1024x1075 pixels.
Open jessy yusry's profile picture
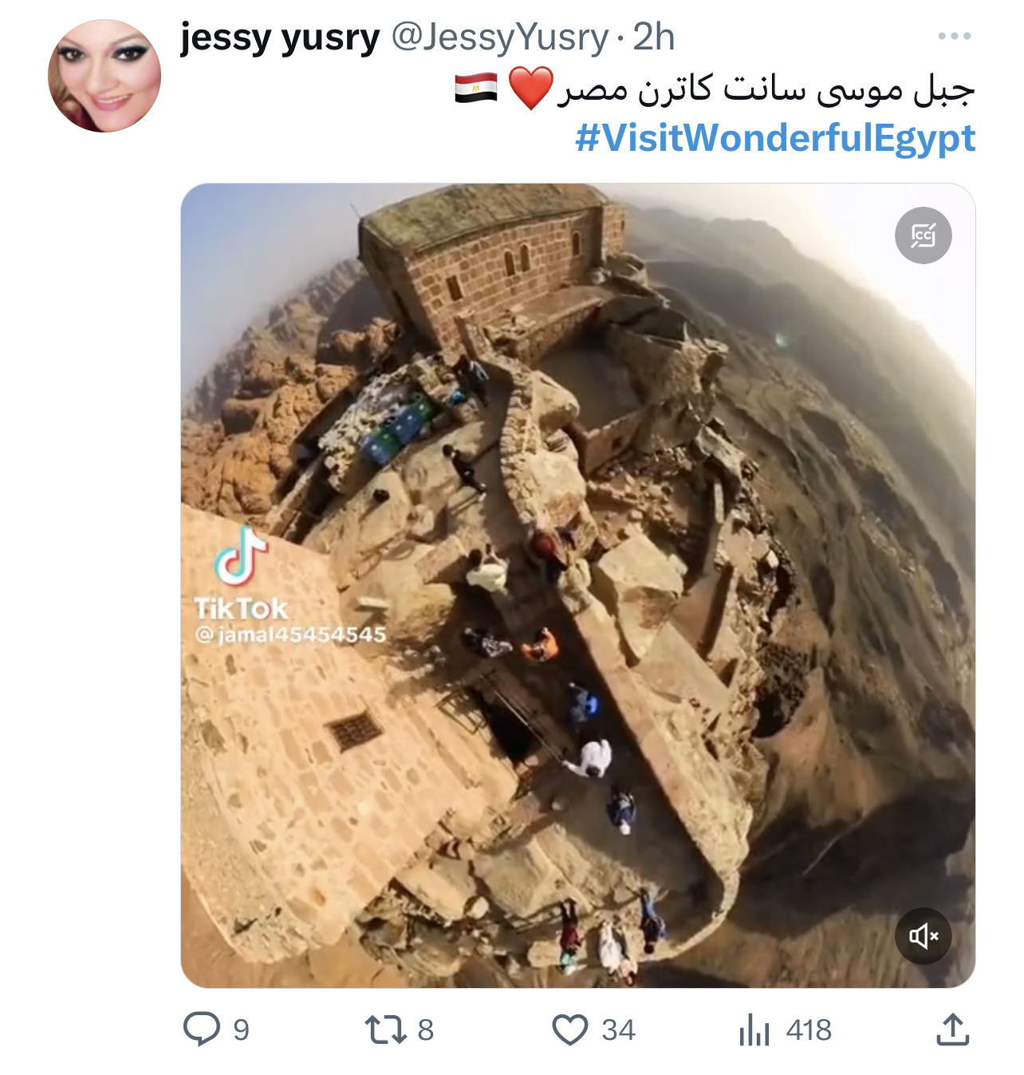(x=104, y=76)
